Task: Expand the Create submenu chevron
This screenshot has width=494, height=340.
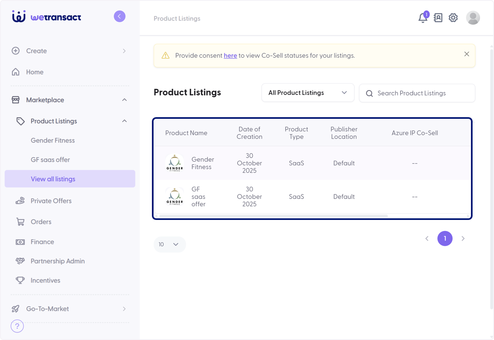Action: coord(124,51)
